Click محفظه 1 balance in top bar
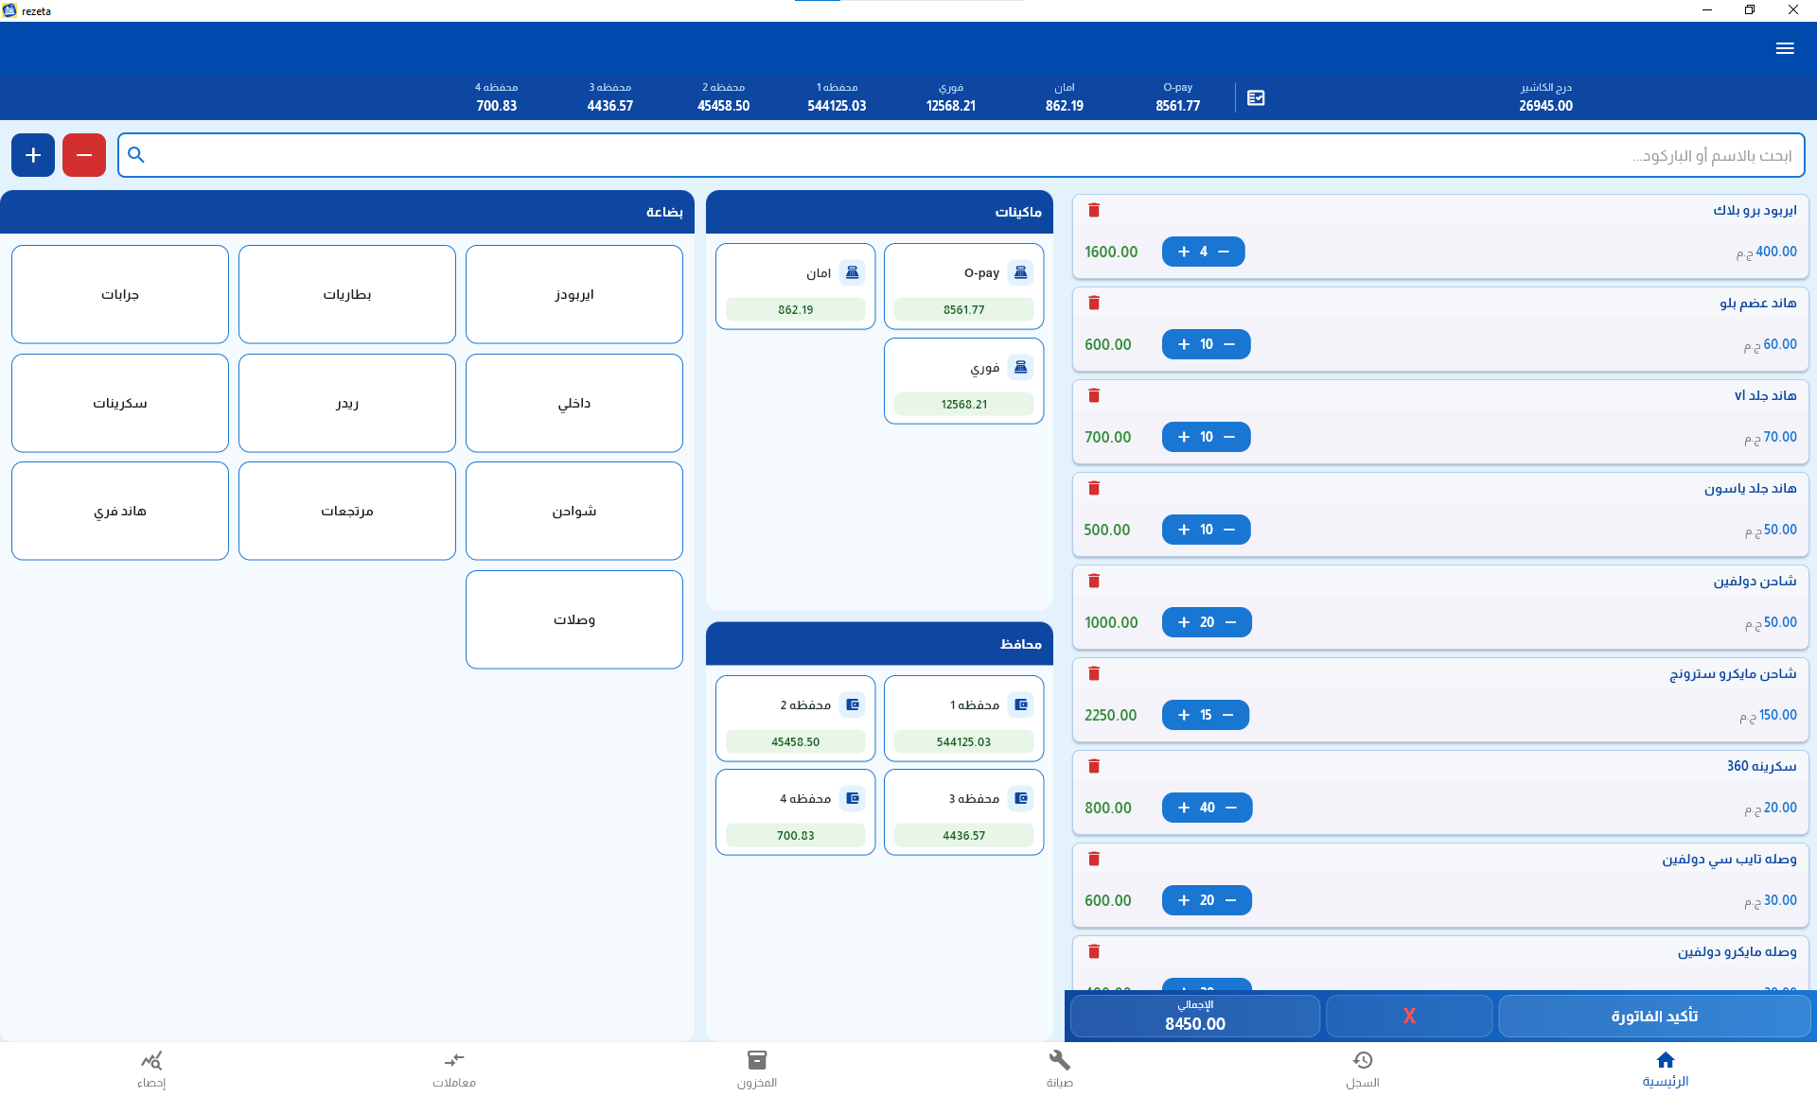 tap(837, 97)
